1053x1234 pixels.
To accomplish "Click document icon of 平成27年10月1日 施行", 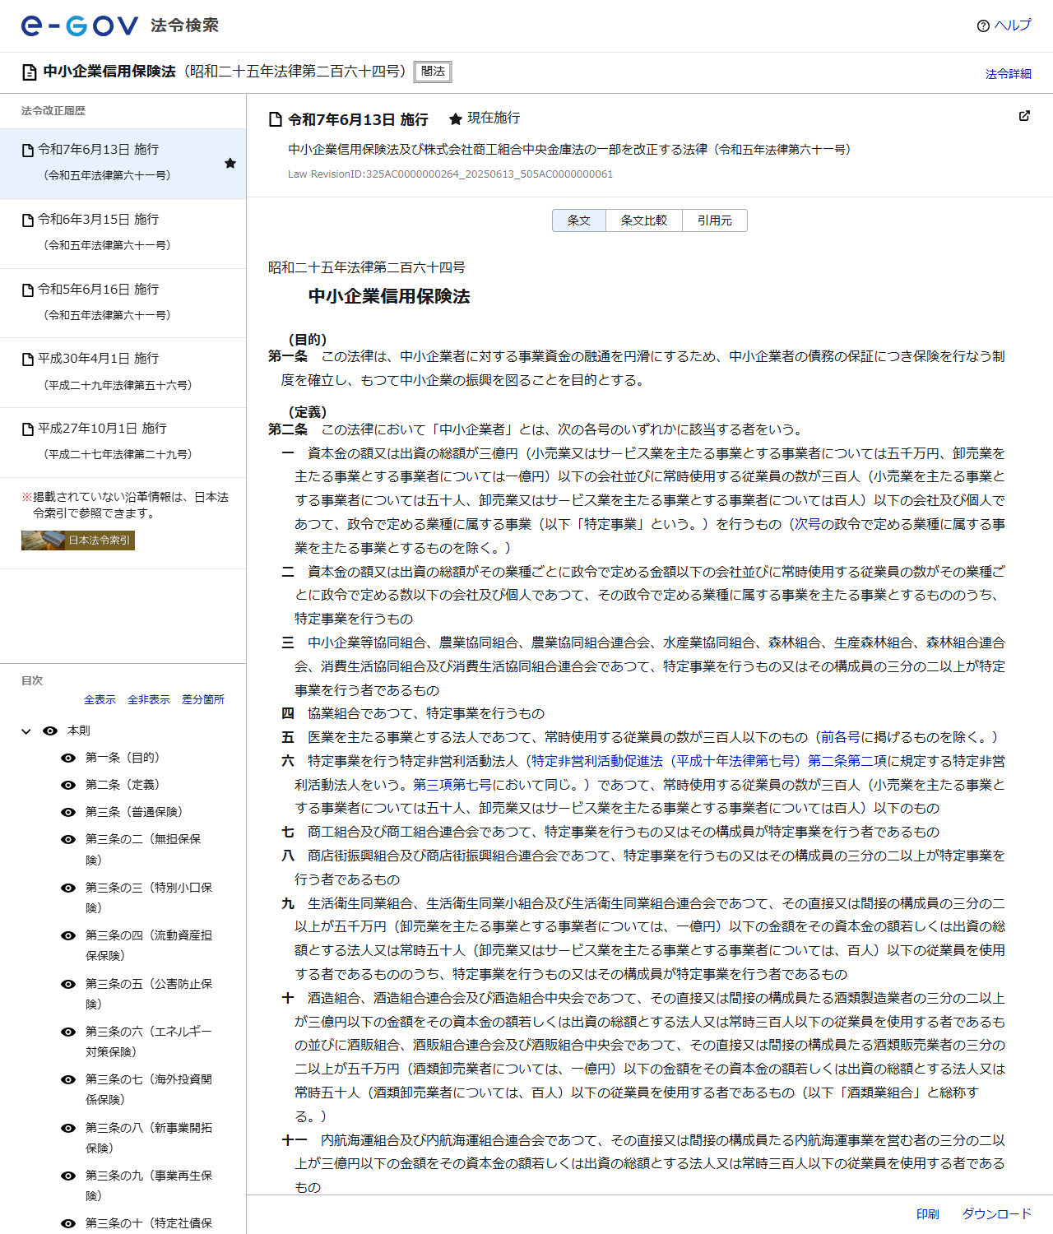I will click(x=28, y=429).
